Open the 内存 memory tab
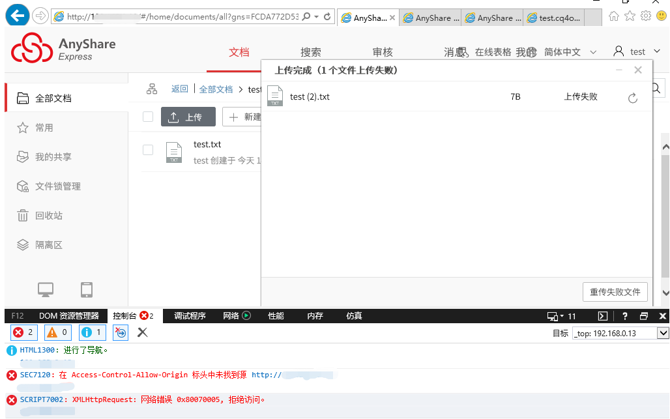Image resolution: width=670 pixels, height=419 pixels. pos(315,316)
